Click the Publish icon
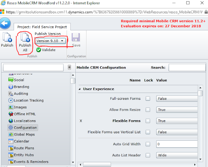This screenshot has width=208, height=167. pyautogui.click(x=7, y=37)
